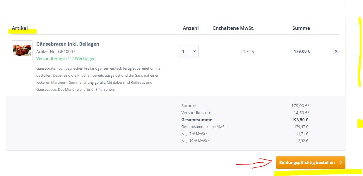This screenshot has height=176, width=363.
Task: Click the zzgl. 19 % MwSt. label
Action: [x=195, y=141]
